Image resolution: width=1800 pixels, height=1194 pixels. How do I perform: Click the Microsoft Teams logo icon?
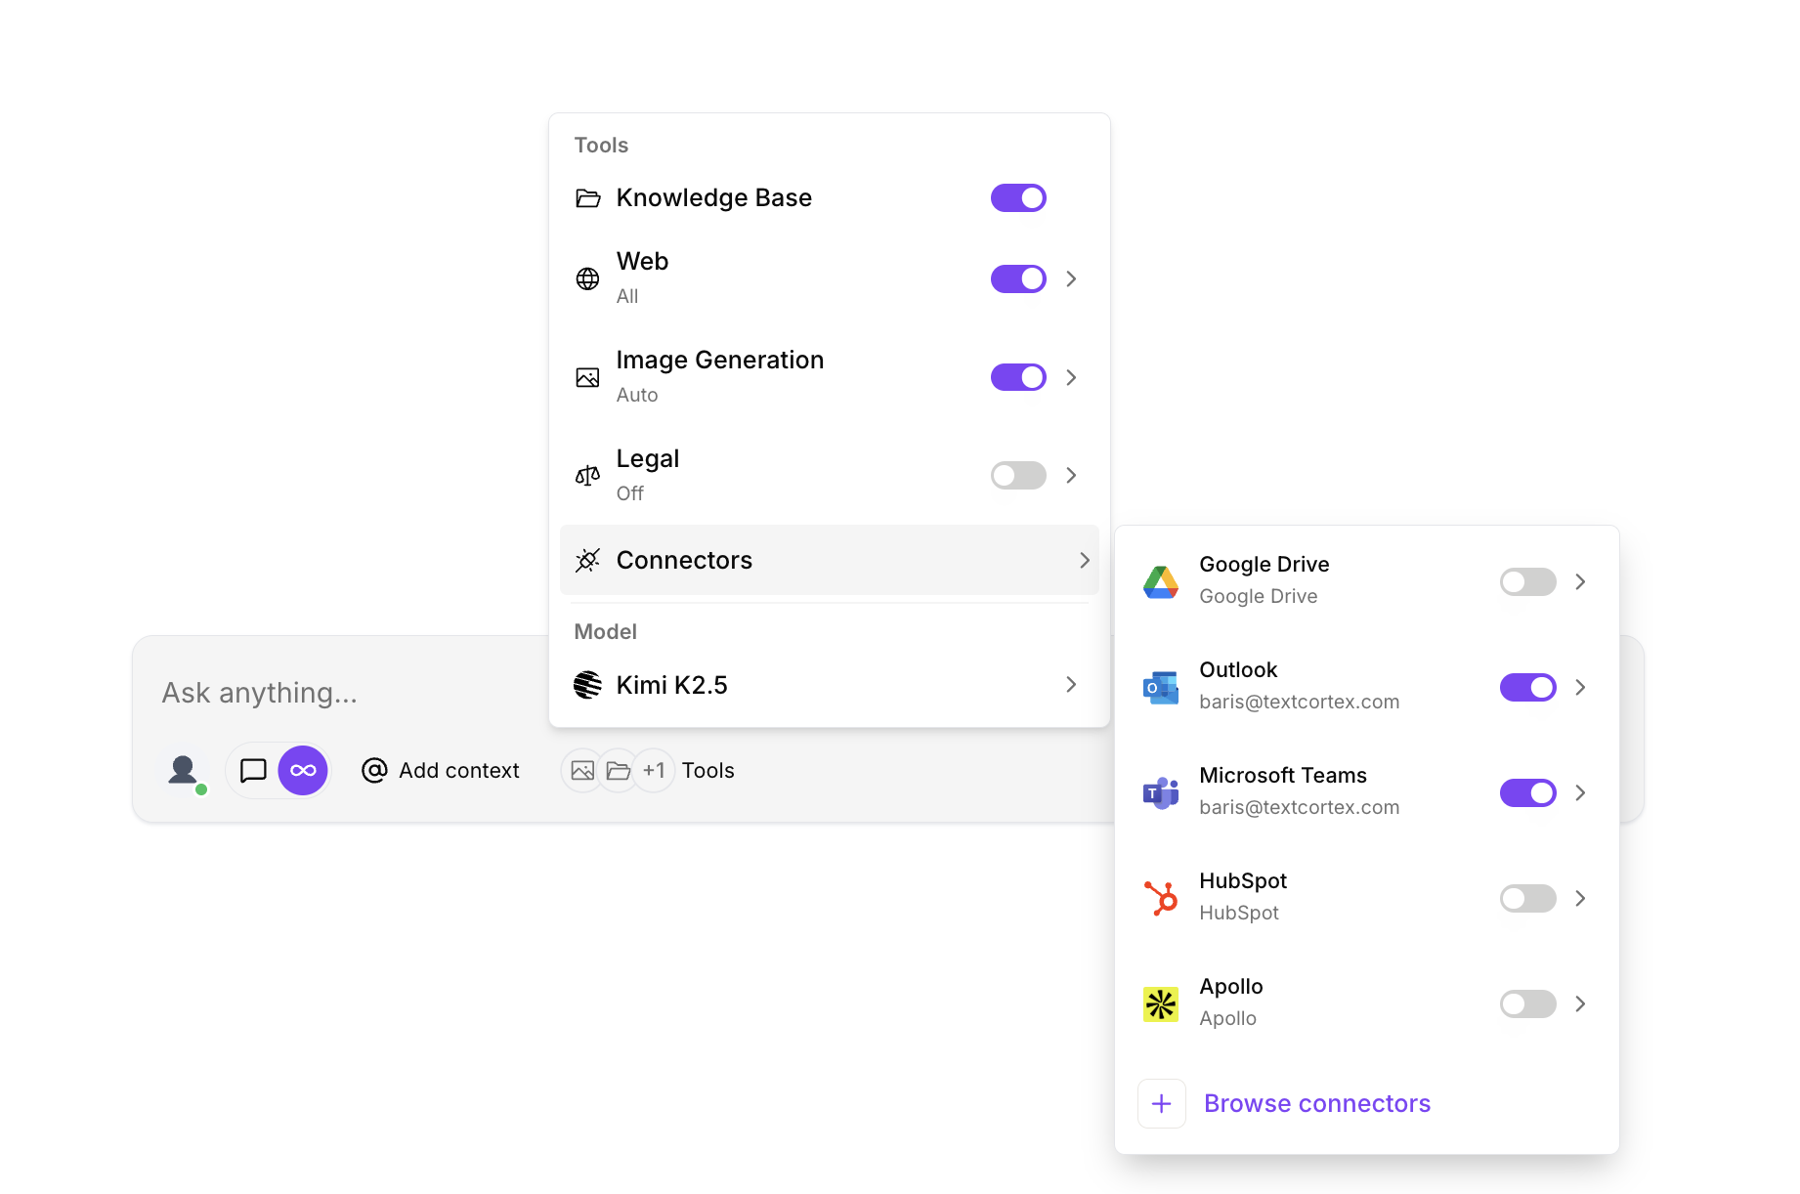click(1161, 792)
